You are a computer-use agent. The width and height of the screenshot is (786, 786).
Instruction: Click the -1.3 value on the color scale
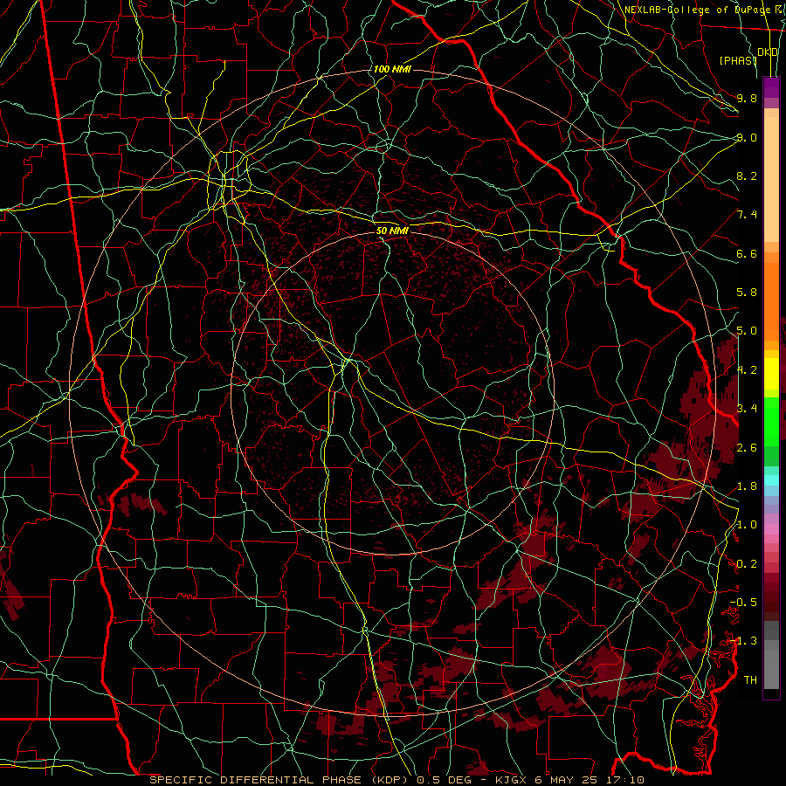click(x=743, y=641)
